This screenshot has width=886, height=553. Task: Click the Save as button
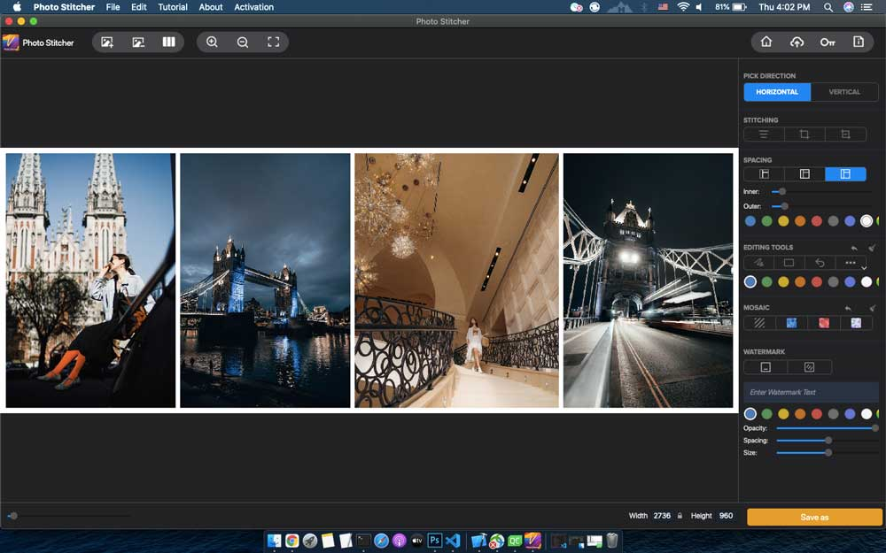click(812, 516)
